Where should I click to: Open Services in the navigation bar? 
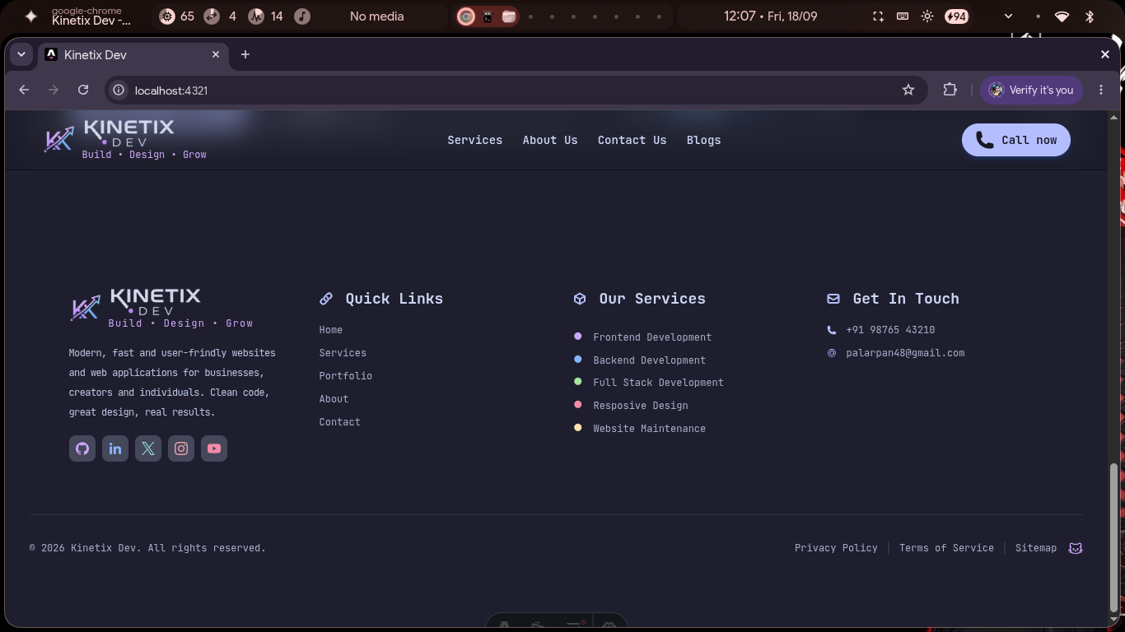point(475,140)
